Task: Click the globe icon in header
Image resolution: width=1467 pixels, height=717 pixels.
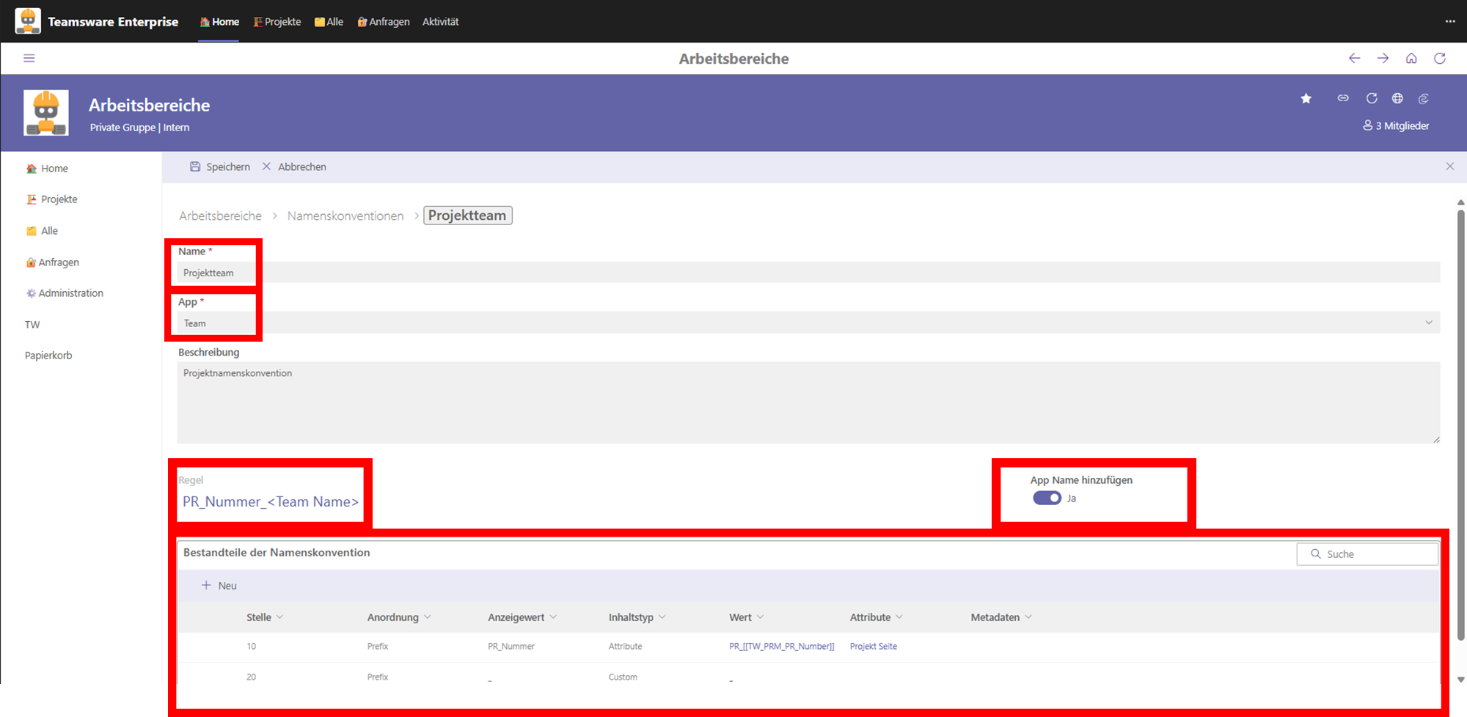Action: 1397,98
